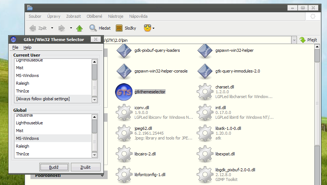327x185 pixels.
Task: Open the forward history dropdown arrow
Action: (71, 28)
